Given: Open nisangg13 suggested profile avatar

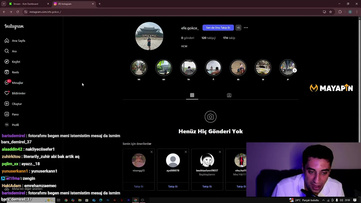Looking at the screenshot, I should tap(139, 160).
